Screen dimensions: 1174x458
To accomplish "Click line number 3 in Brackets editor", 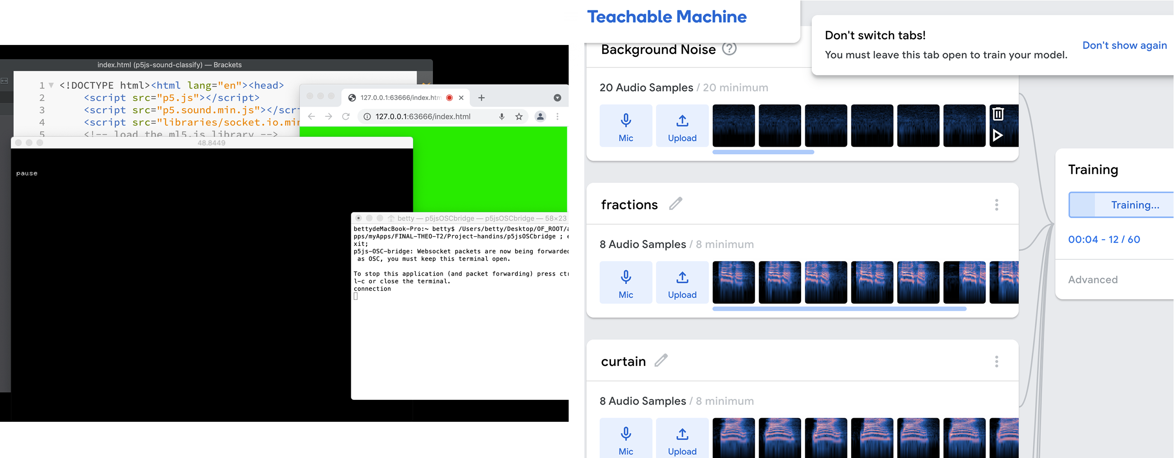I will (42, 110).
